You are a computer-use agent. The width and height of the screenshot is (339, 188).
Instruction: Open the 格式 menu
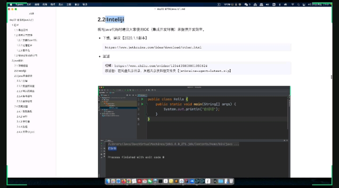53,5
